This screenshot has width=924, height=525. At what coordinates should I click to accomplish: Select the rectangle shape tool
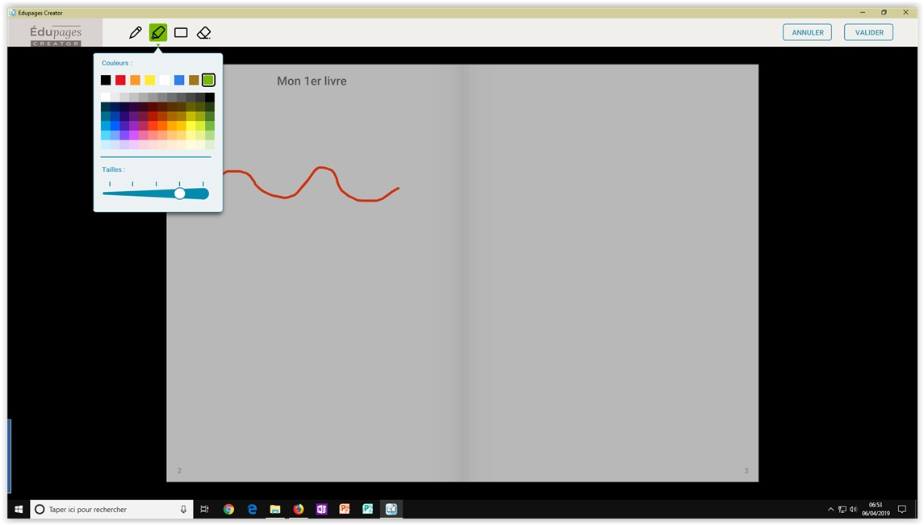181,33
